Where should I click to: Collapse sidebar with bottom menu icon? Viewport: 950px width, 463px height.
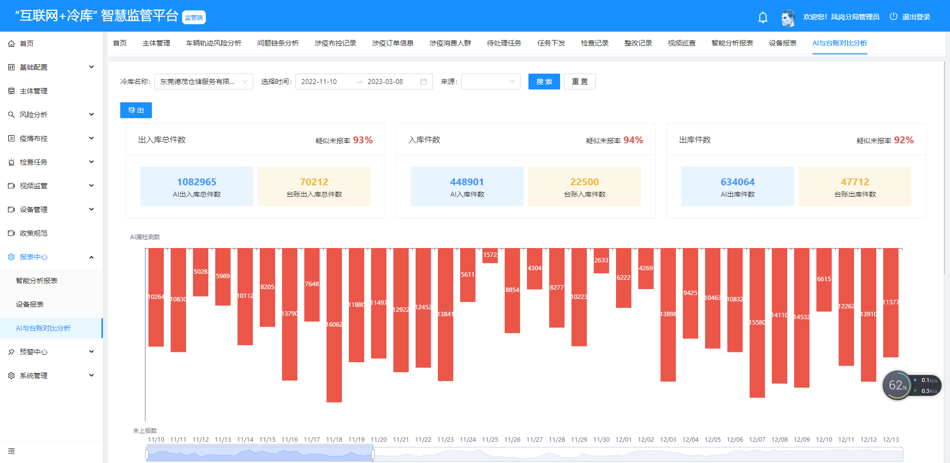point(11,451)
